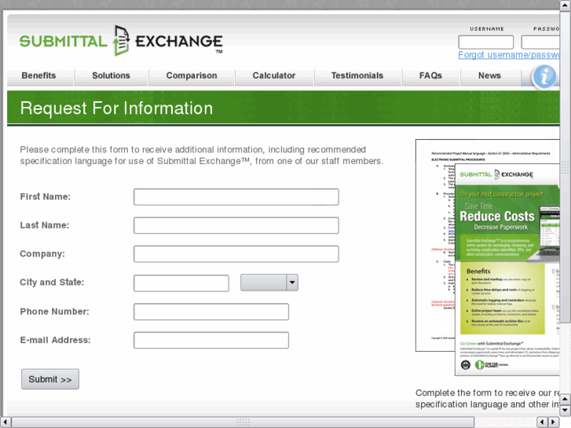The image size is (571, 428).
Task: Open the Benefits menu tab
Action: click(38, 75)
